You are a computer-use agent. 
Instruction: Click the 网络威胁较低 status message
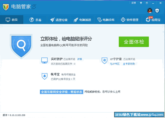tap(102, 92)
